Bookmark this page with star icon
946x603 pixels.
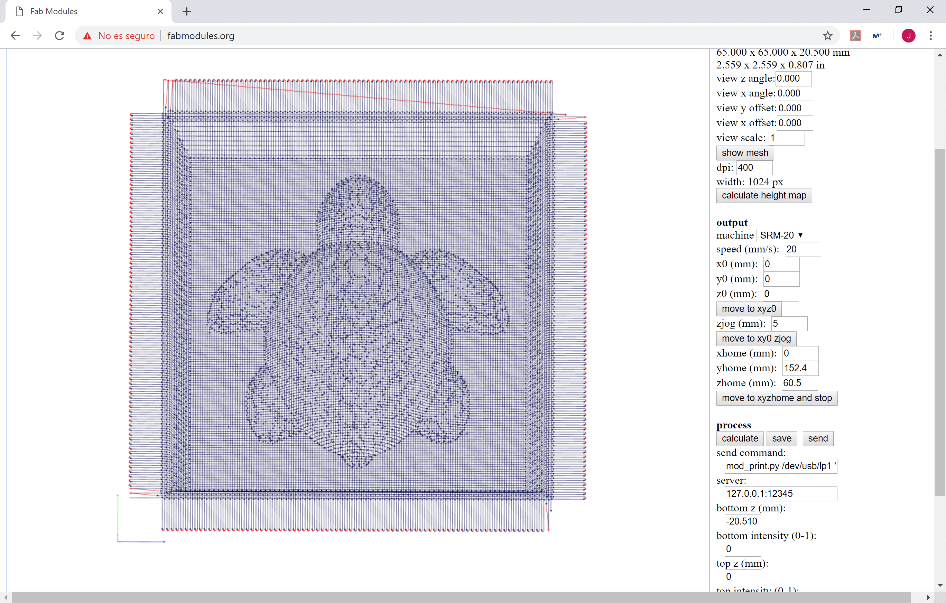[x=827, y=36]
